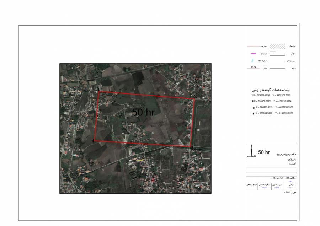This screenshot has width=320, height=226.
Task: Click the '50 hr' label on the map
Action: (x=143, y=112)
